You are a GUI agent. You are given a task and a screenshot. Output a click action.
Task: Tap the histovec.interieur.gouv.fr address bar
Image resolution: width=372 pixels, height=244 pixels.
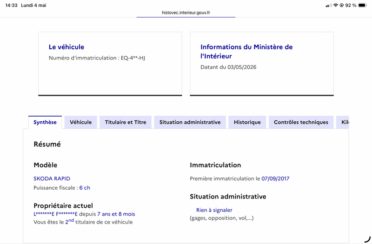click(186, 13)
